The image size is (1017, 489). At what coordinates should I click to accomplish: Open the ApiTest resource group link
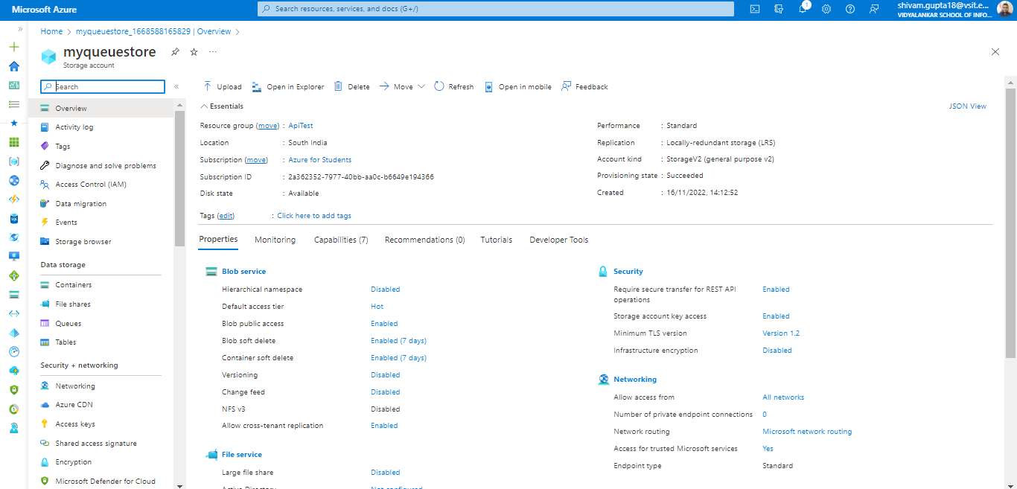tap(301, 126)
